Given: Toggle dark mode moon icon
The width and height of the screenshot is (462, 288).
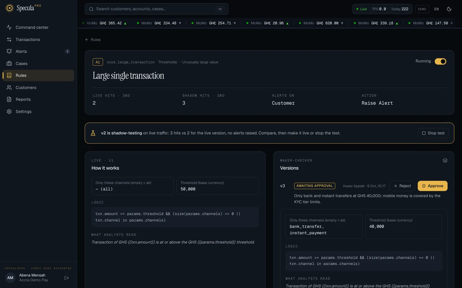Looking at the screenshot, I should point(449,9).
